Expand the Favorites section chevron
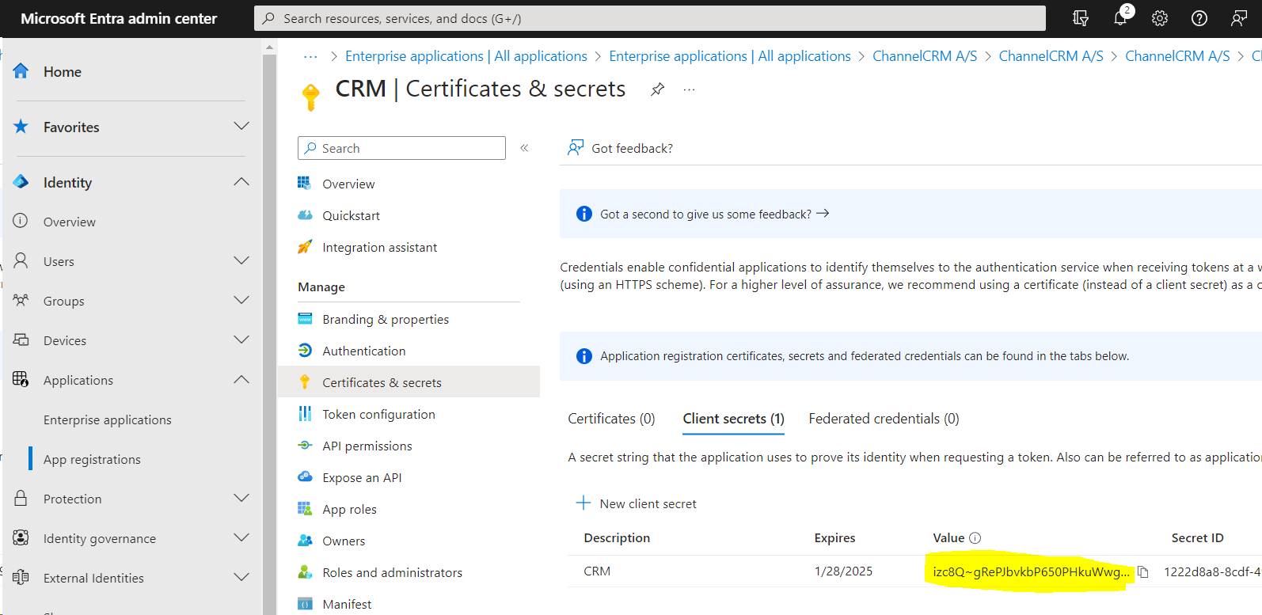This screenshot has height=615, width=1262. (x=241, y=127)
